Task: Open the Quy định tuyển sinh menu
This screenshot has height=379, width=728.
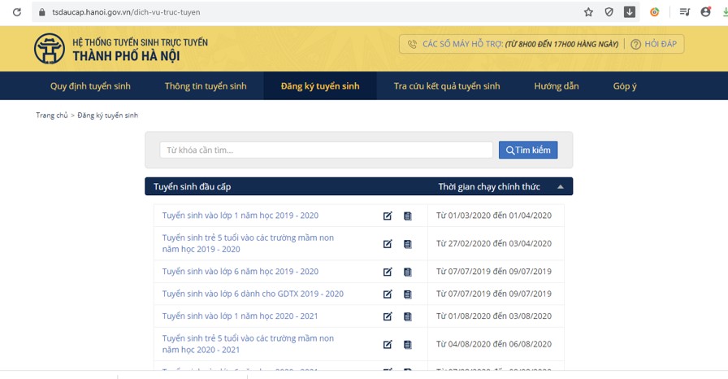Action: coord(90,86)
